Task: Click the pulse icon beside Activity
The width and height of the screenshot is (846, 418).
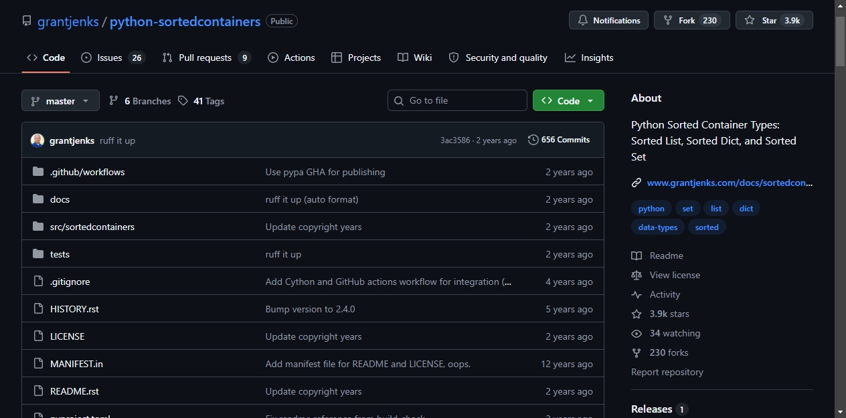Action: 637,294
